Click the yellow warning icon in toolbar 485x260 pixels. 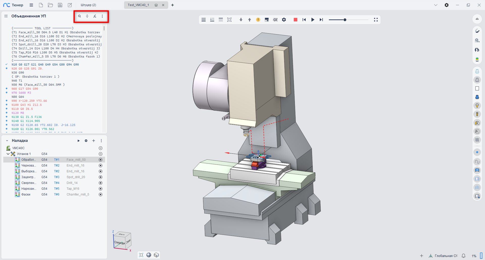point(258,20)
